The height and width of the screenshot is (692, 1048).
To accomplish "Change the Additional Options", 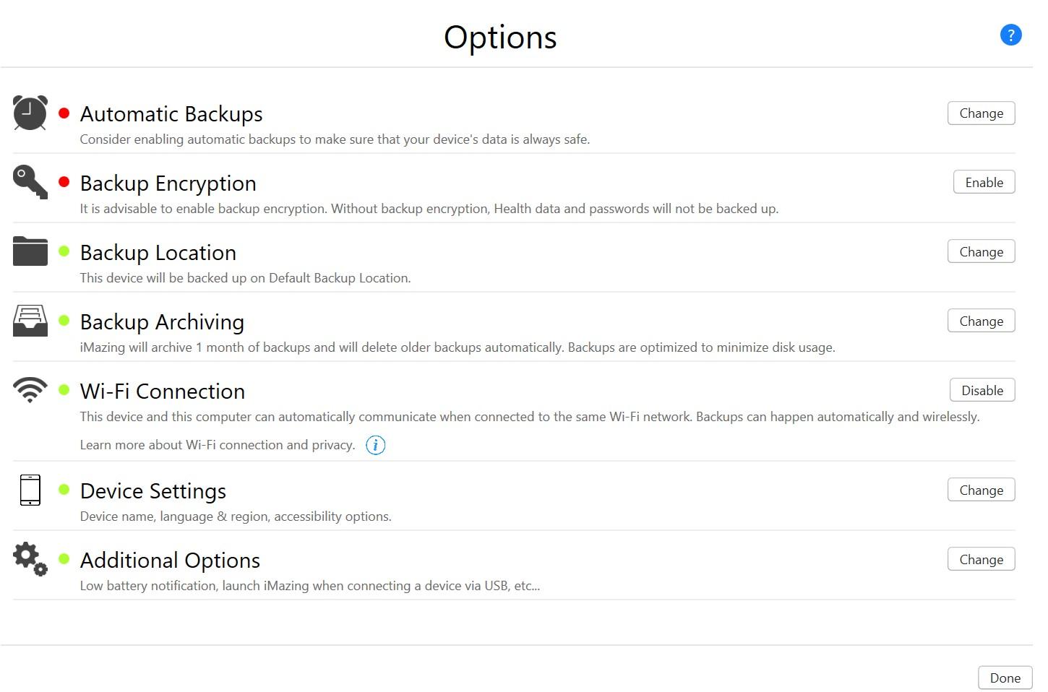I will [x=981, y=560].
